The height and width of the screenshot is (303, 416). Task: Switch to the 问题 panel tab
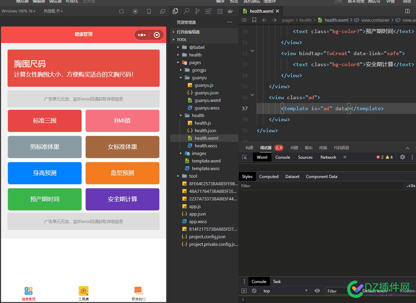pyautogui.click(x=294, y=148)
